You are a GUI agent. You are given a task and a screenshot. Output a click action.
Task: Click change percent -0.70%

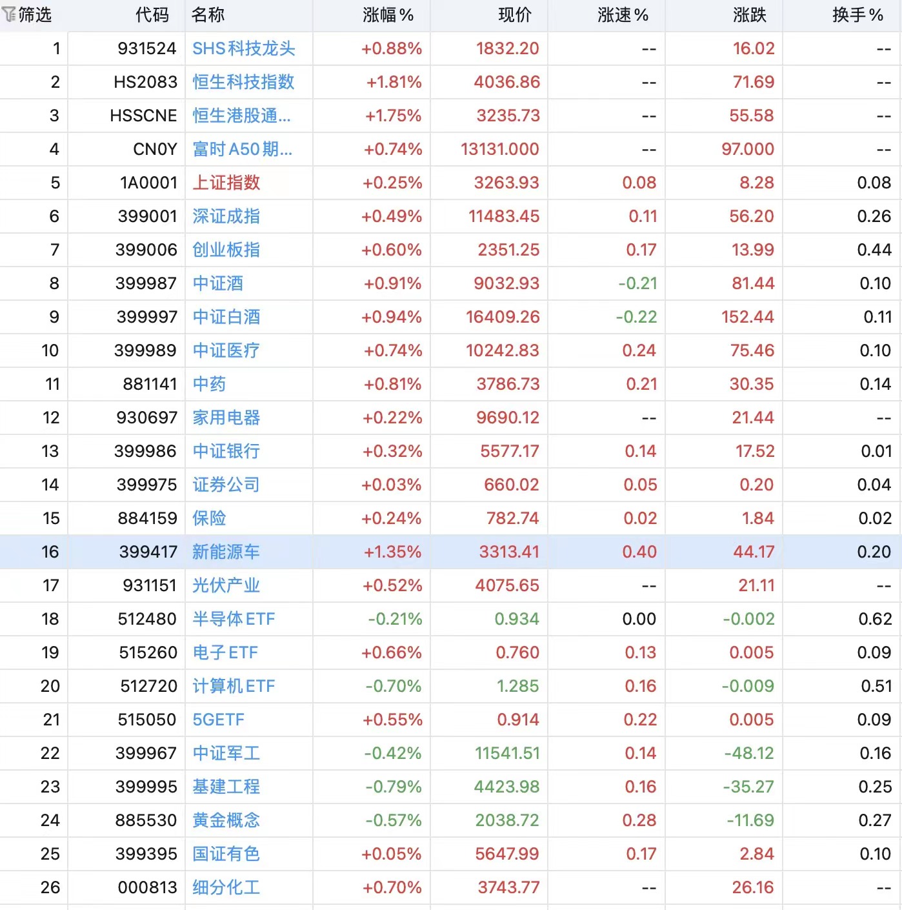pyautogui.click(x=393, y=686)
